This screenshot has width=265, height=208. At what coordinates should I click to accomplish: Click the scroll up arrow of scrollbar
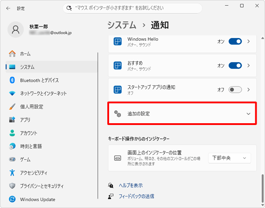coord(262,38)
